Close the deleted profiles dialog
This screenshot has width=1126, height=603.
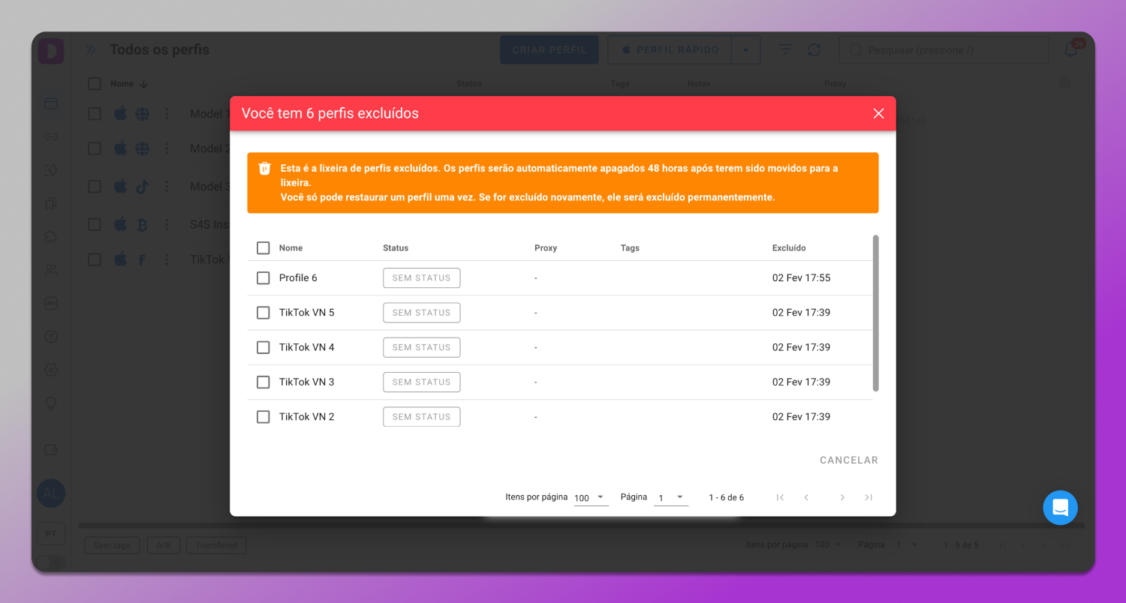(878, 113)
